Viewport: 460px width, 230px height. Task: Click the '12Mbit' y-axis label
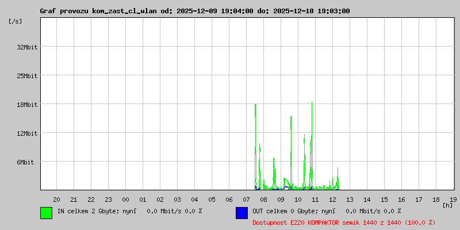pos(27,133)
